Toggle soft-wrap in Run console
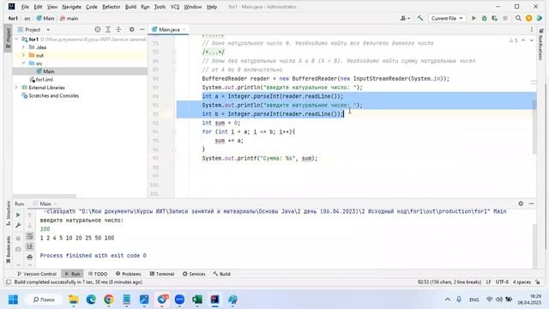549x309 pixels. click(30, 236)
